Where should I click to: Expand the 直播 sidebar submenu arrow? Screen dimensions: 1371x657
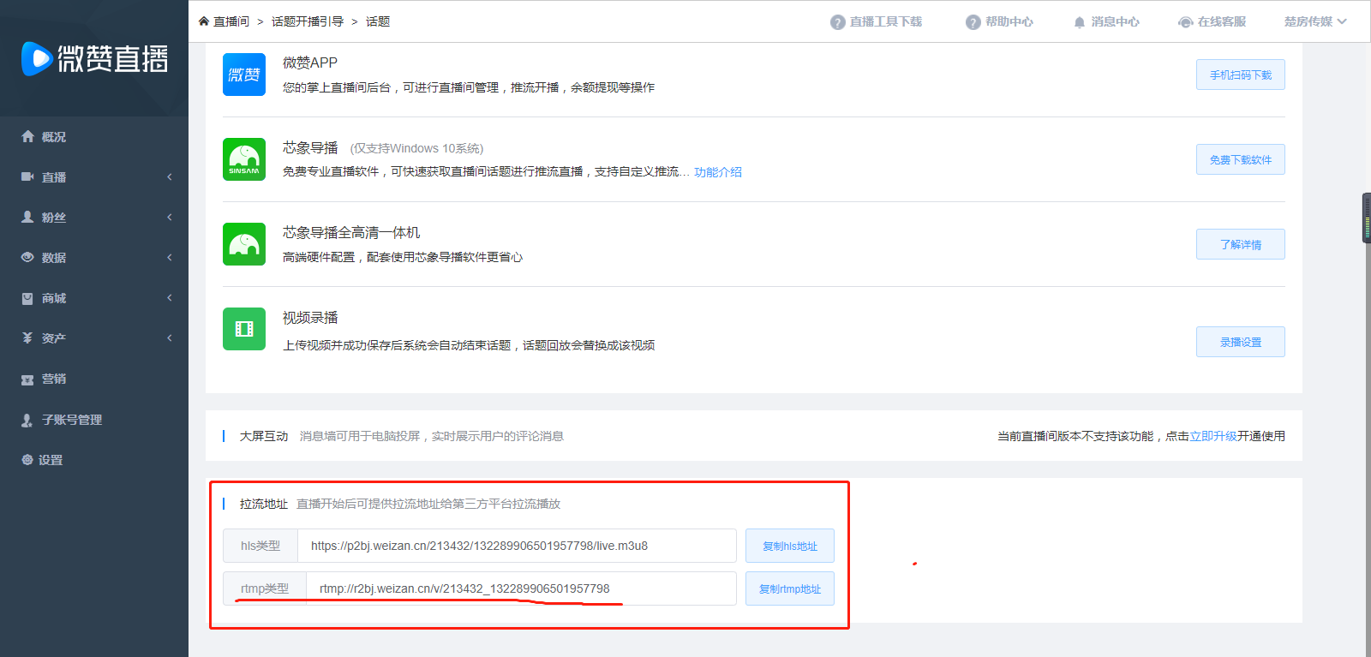coord(170,176)
